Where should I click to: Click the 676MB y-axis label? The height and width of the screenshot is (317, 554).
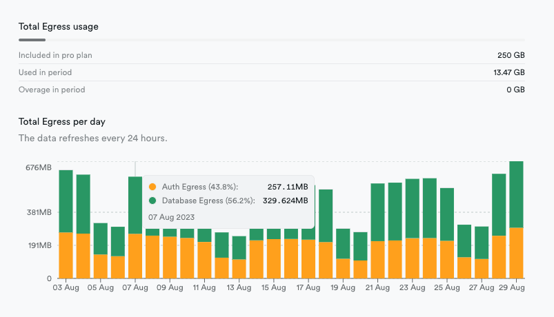[38, 168]
